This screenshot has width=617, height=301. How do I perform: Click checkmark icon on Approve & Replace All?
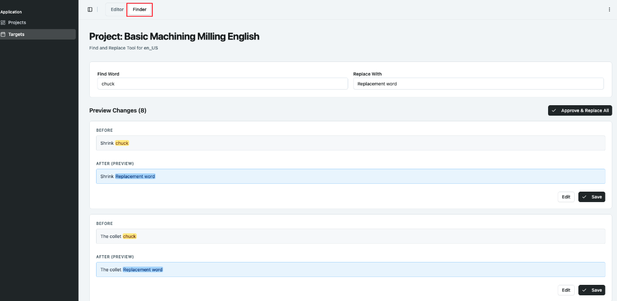click(554, 111)
